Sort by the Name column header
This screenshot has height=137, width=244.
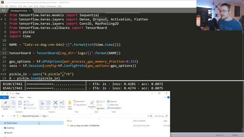69,121
